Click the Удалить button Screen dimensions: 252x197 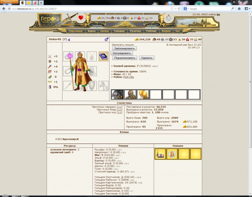coord(147,58)
